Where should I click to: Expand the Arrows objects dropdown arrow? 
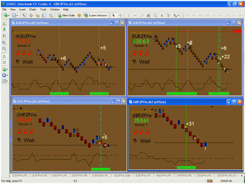tap(178, 15)
